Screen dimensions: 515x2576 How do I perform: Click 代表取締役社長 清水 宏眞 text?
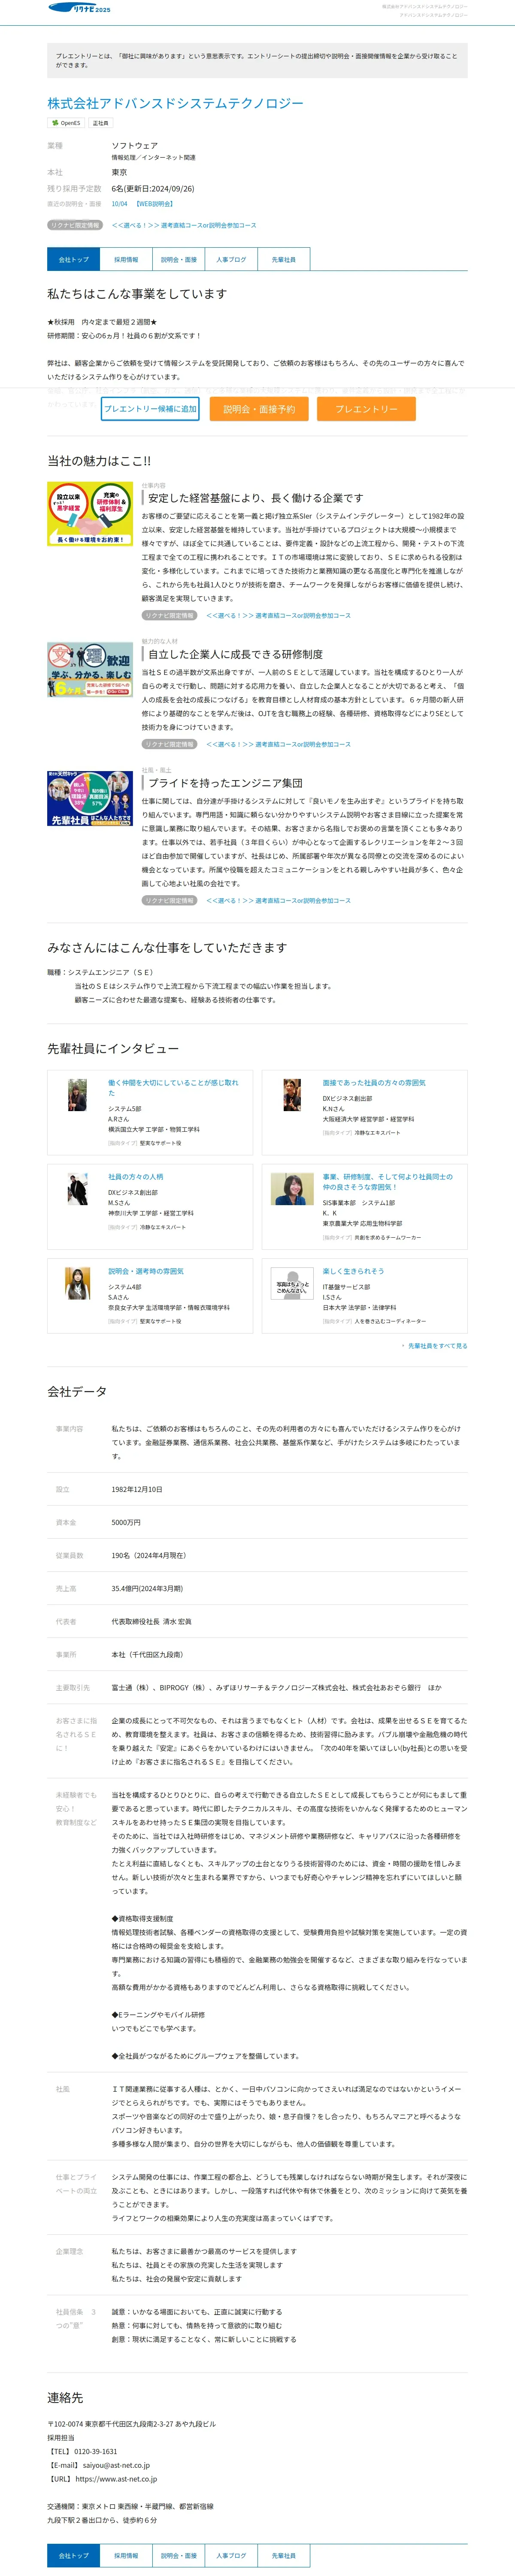pos(151,1621)
